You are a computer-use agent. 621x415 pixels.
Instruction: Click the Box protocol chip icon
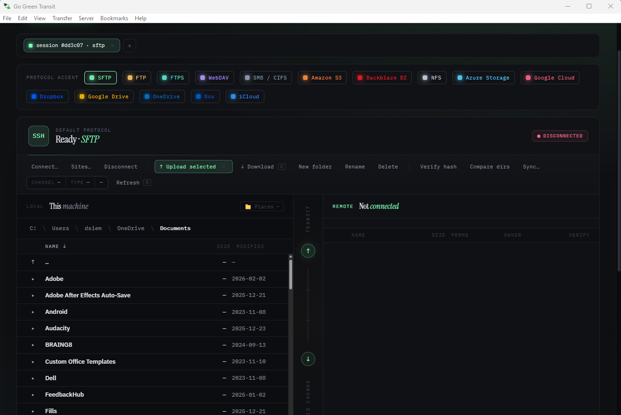(x=198, y=96)
